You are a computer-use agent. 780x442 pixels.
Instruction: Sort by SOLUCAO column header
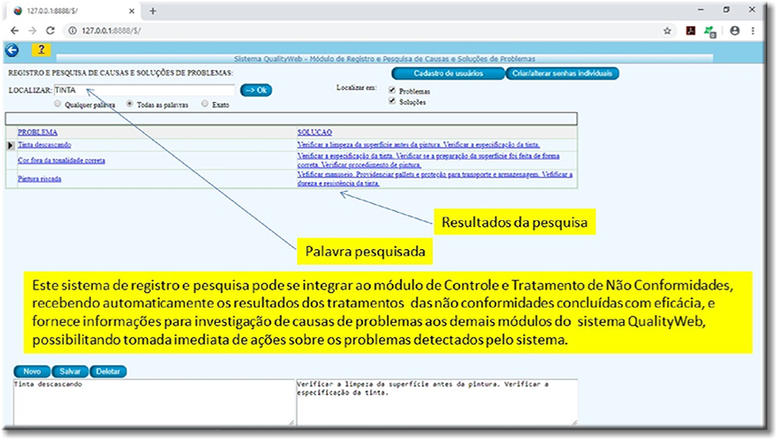pos(315,133)
